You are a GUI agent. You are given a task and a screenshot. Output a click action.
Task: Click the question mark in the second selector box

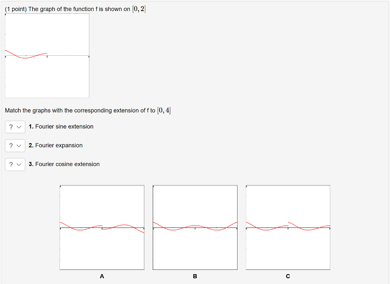(x=11, y=145)
